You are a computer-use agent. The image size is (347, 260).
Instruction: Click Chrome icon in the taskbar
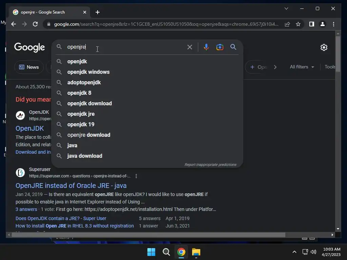(181, 252)
